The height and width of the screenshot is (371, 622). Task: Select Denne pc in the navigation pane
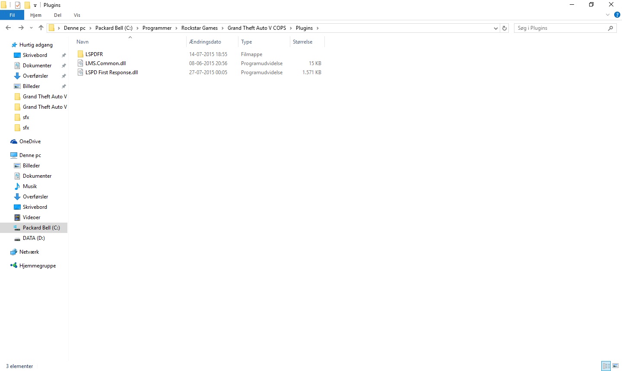pyautogui.click(x=30, y=155)
